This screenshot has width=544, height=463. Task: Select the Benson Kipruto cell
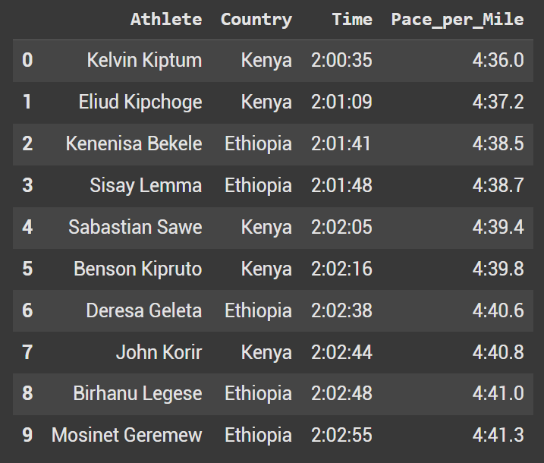point(137,269)
